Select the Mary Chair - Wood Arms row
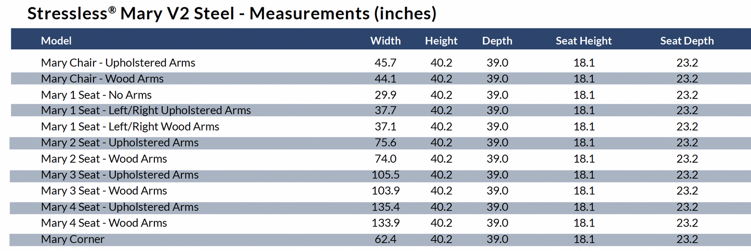Image resolution: width=751 pixels, height=251 pixels. coord(102,79)
